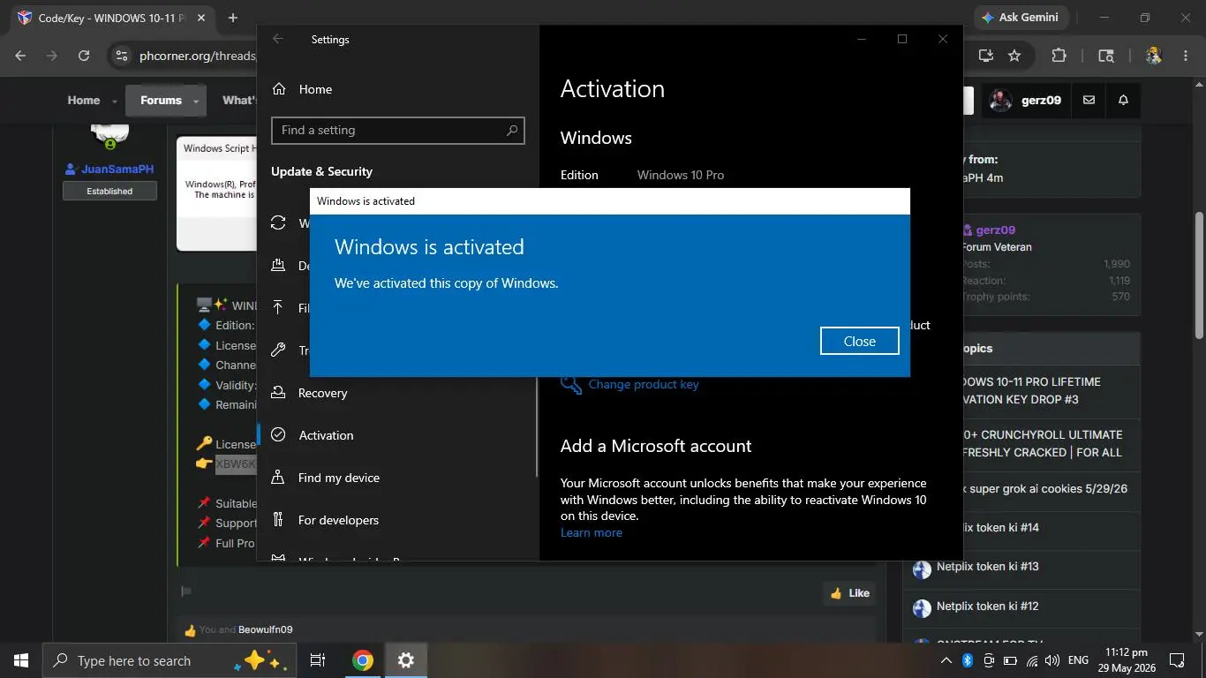Like the forum post
Screen dimensions: 1206x678
(x=848, y=593)
